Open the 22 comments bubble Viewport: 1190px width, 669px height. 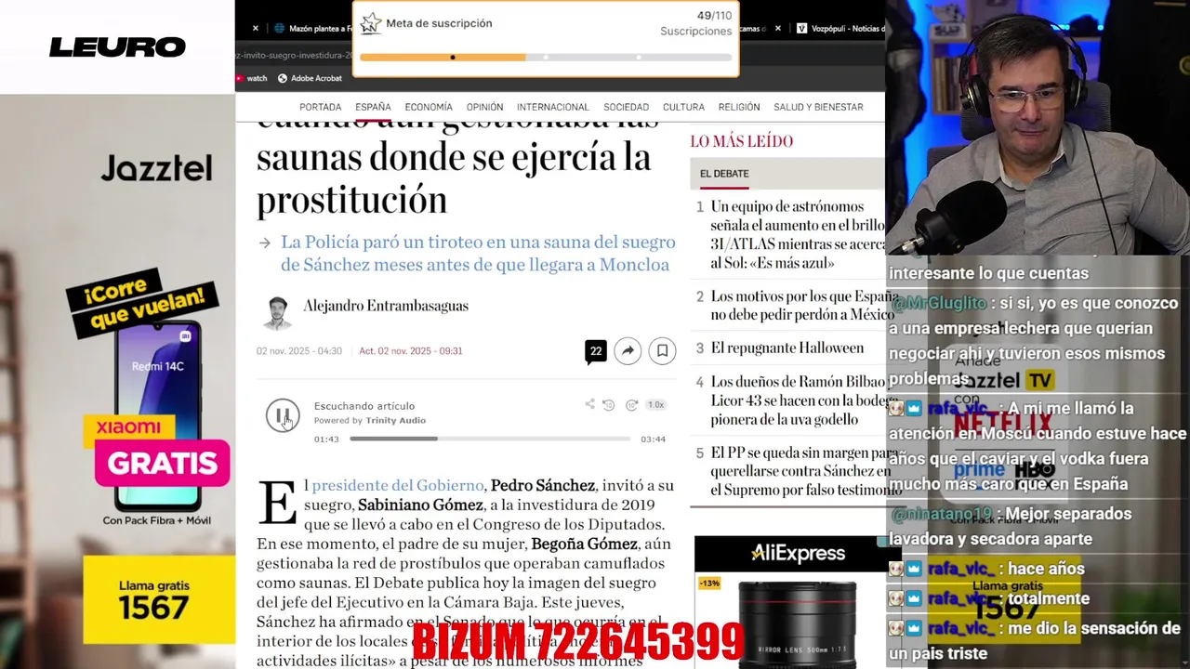tap(596, 351)
